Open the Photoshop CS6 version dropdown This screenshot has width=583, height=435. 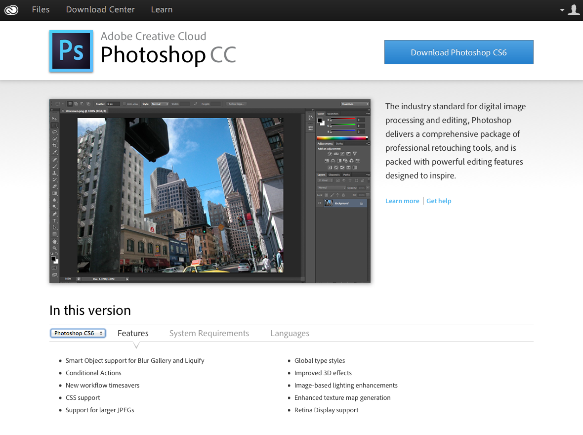point(78,333)
